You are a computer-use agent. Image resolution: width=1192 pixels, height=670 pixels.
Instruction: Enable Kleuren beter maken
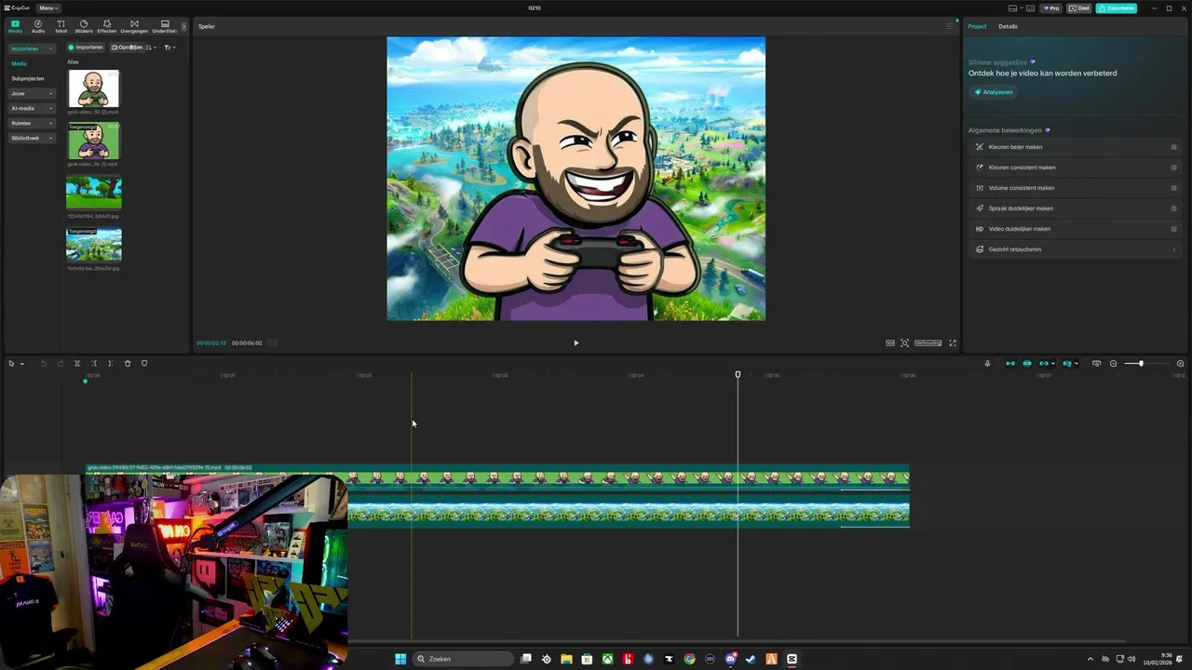click(x=1173, y=147)
